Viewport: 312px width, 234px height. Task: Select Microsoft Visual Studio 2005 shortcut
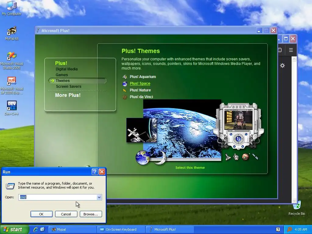(x=12, y=61)
